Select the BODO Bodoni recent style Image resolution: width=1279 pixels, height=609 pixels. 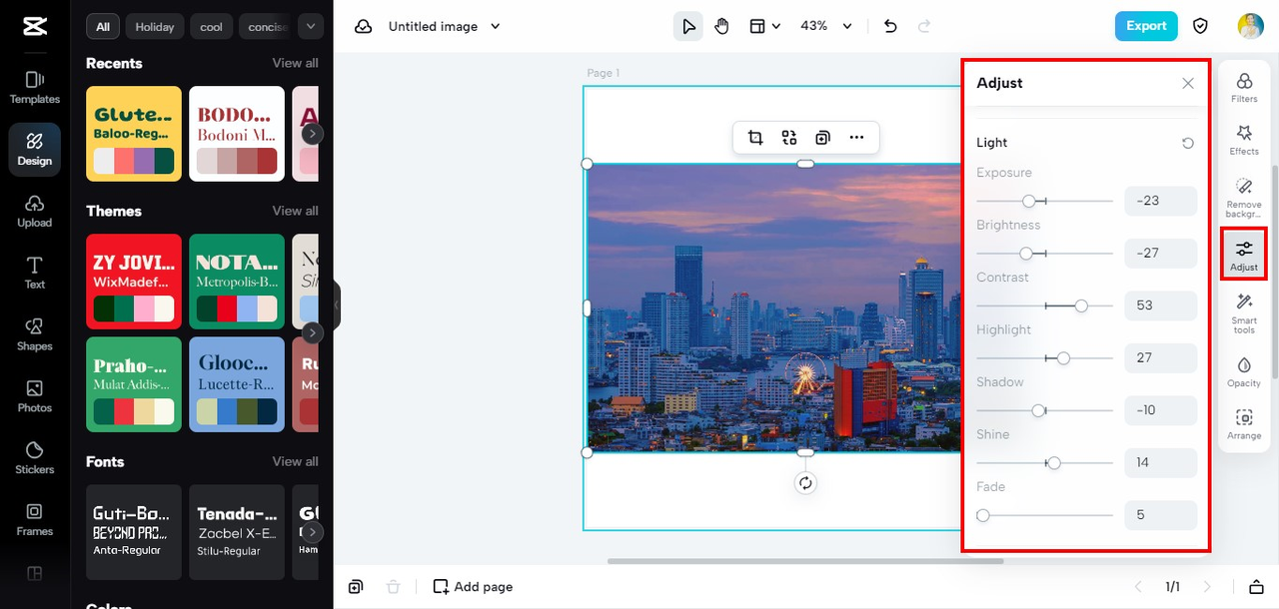[237, 134]
